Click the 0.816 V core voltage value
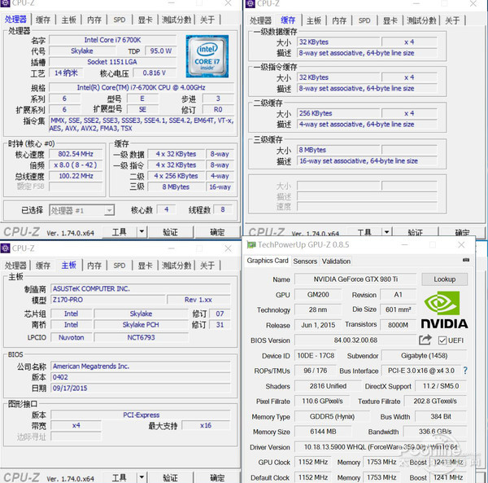 155,72
